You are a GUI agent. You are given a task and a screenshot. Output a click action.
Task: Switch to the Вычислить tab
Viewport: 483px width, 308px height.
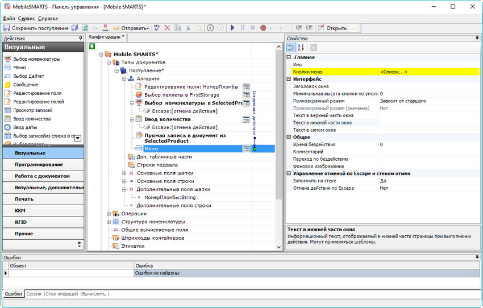pyautogui.click(x=94, y=294)
